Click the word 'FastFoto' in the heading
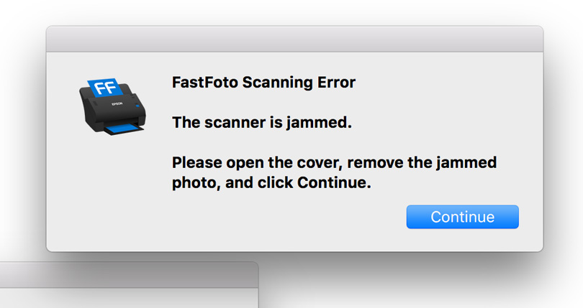 205,83
